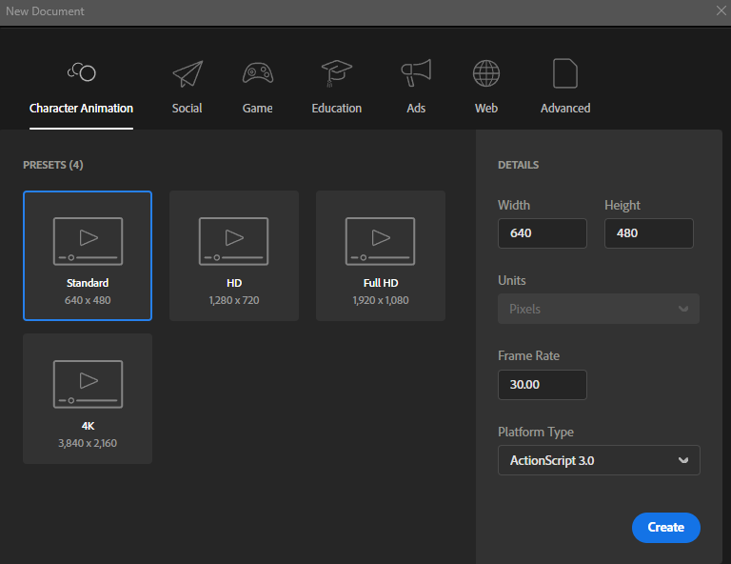Focus the Height input field

649,233
